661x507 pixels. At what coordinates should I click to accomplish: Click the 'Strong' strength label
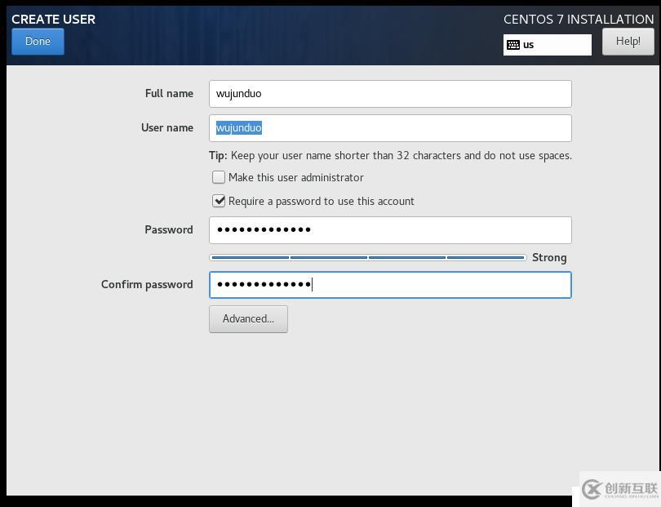tap(549, 257)
